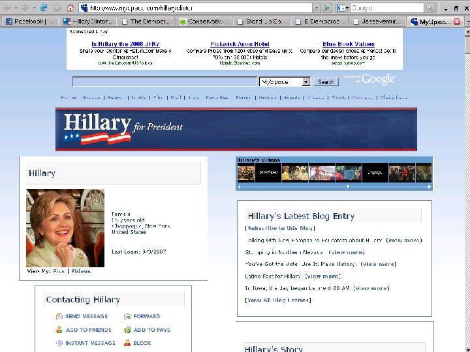Open the search engine selector dropdown
This screenshot has height=352, width=470.
pyautogui.click(x=348, y=8)
